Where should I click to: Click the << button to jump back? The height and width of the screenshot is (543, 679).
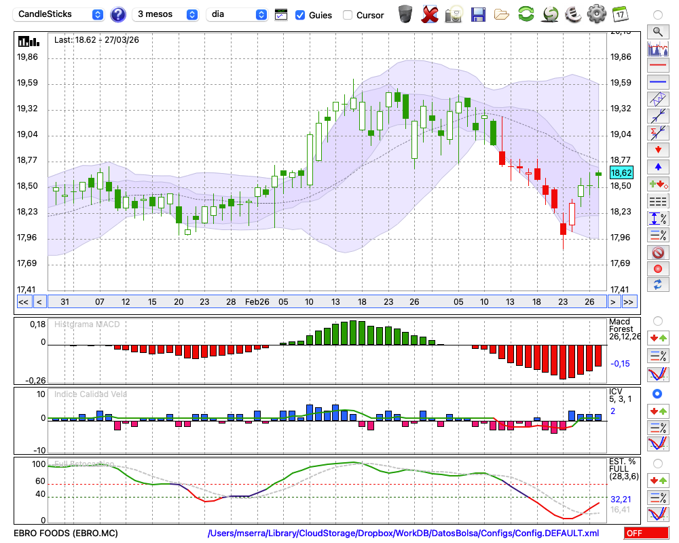tap(23, 302)
